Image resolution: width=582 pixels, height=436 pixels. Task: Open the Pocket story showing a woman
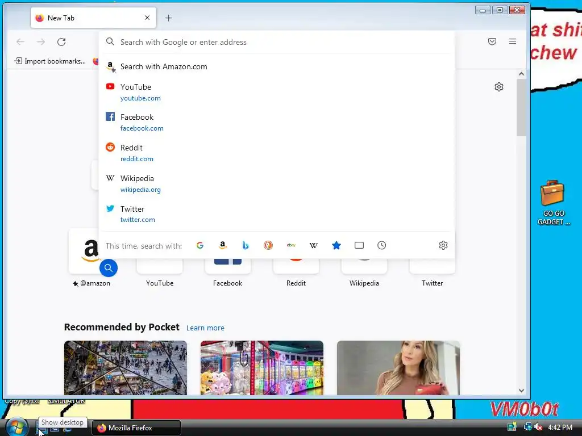point(398,368)
